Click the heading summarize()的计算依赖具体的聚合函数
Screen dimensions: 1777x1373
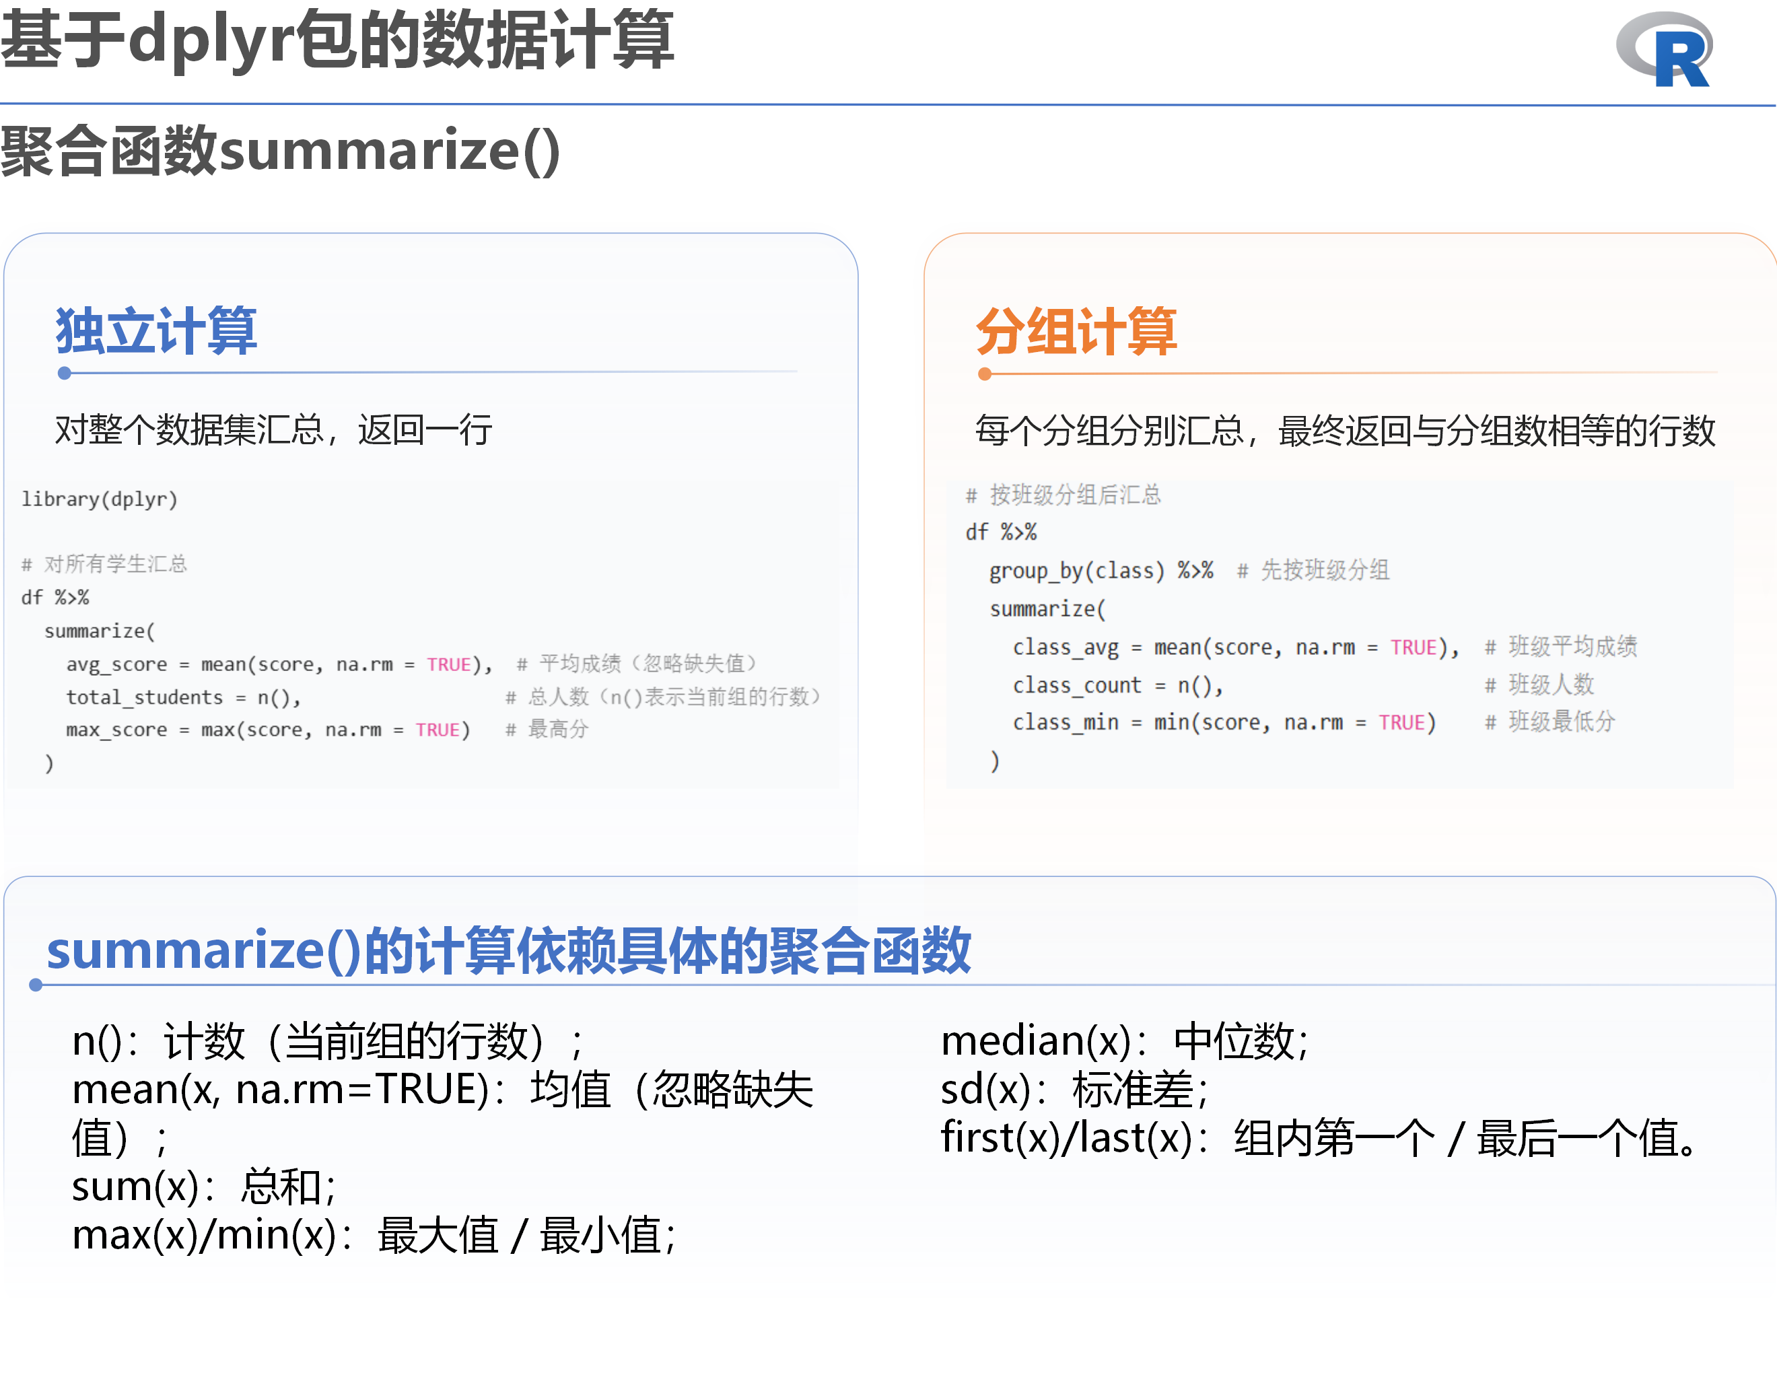(508, 950)
